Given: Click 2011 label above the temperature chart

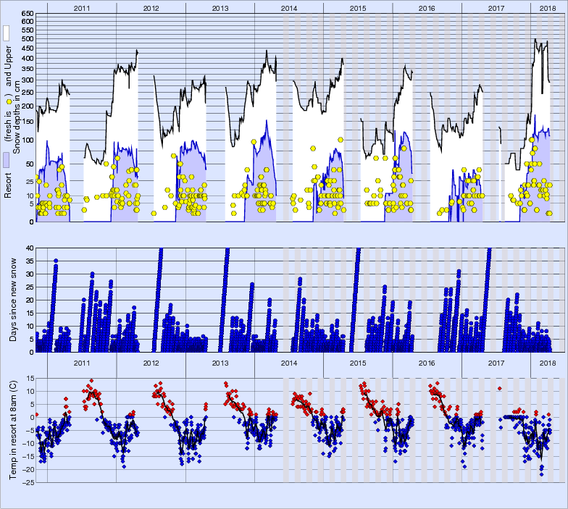Looking at the screenshot, I should [81, 363].
